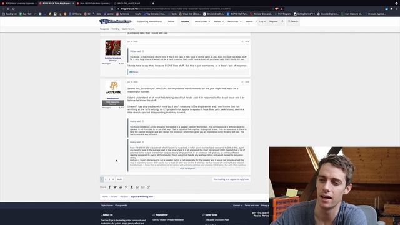Open the Forums menu item
The width and height of the screenshot is (400, 225).
click(x=185, y=22)
